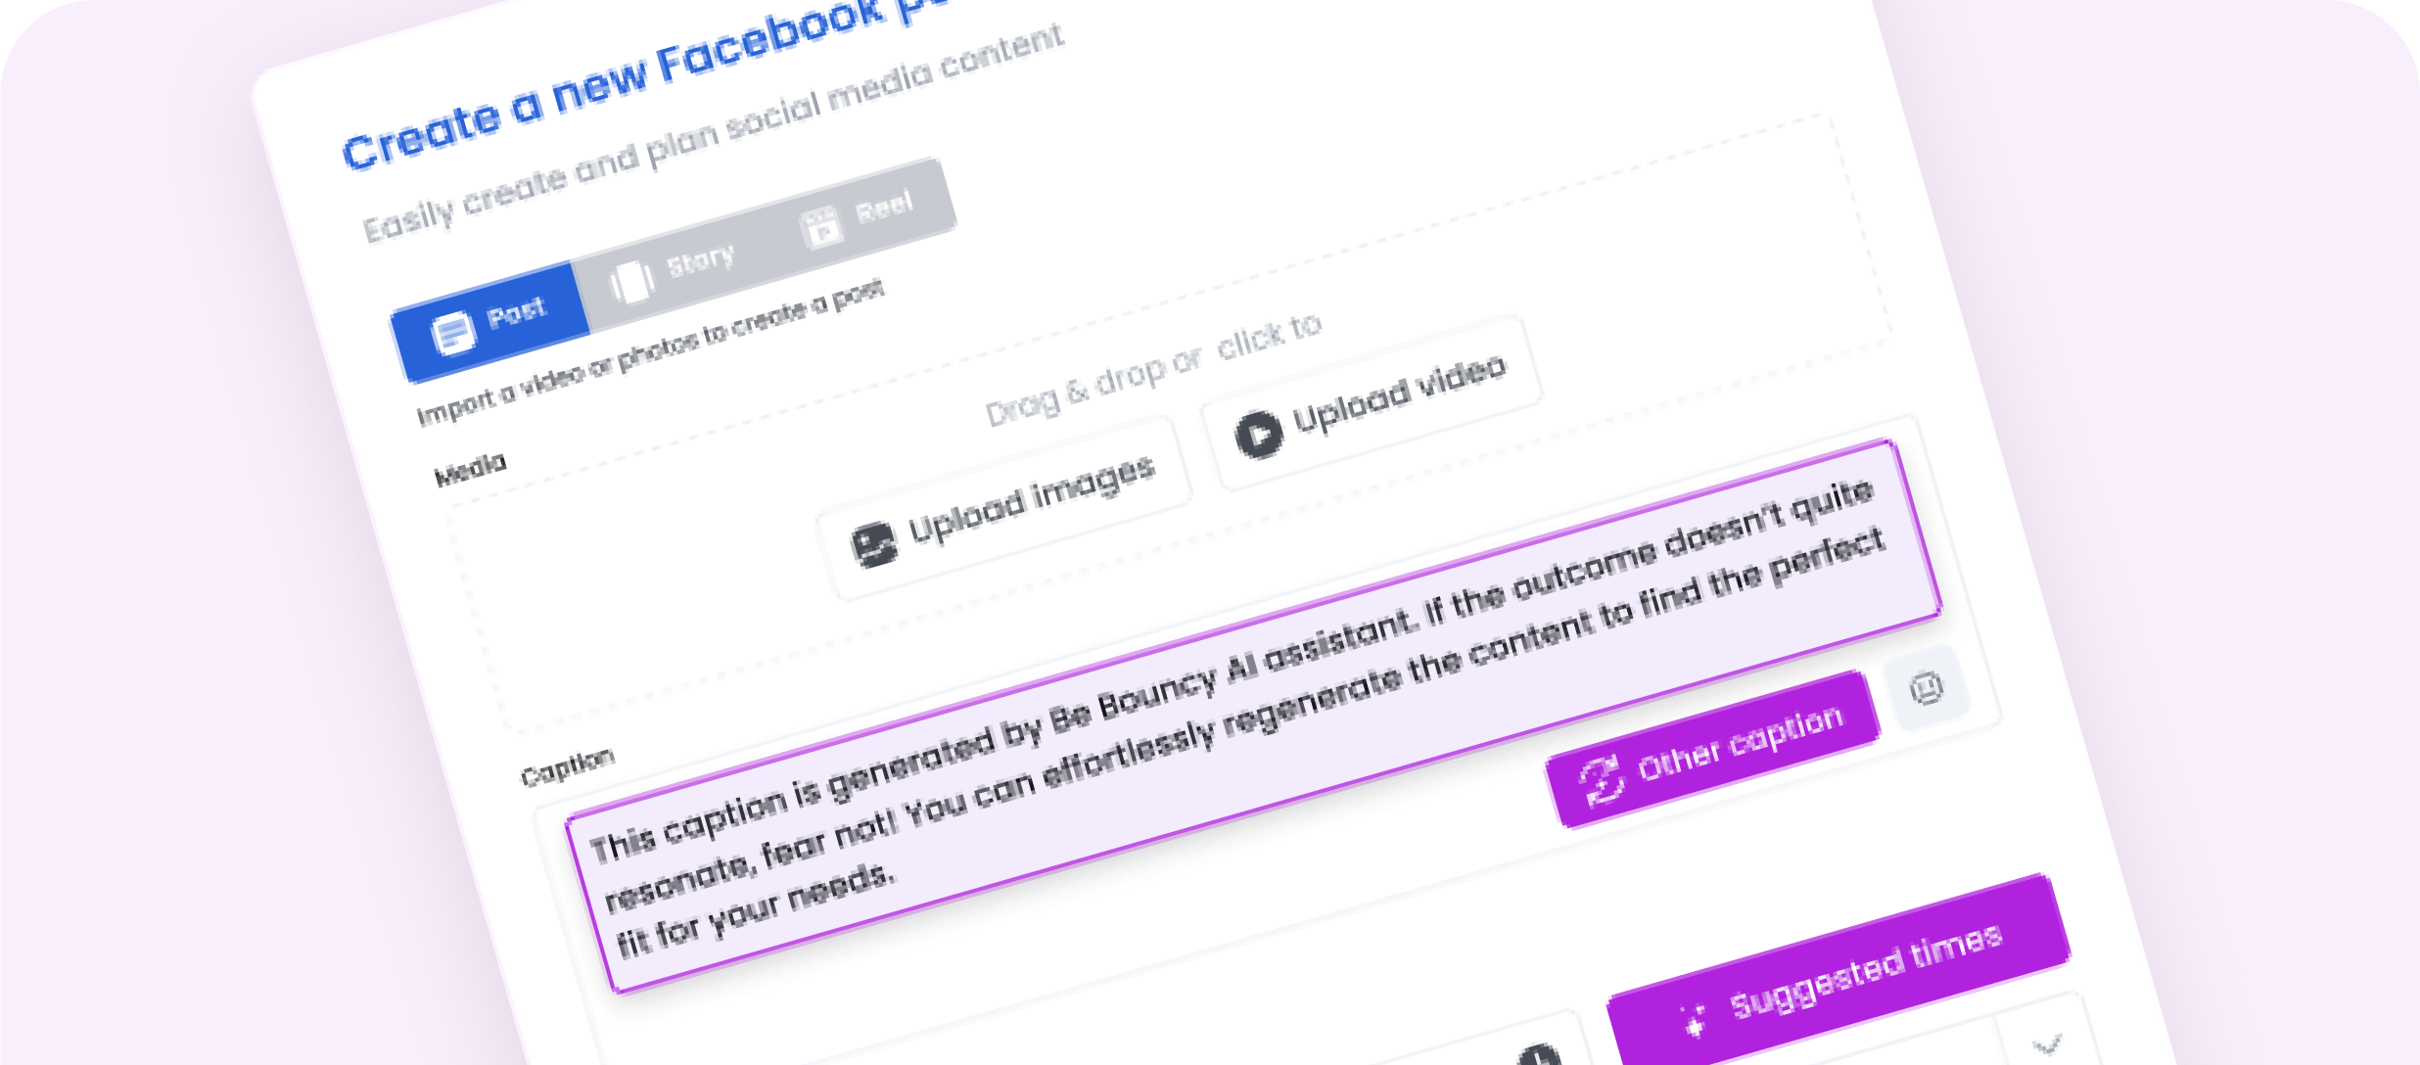The image size is (2420, 1065).
Task: Expand the dropdown chevron below Suggested times
Action: (x=2046, y=1043)
